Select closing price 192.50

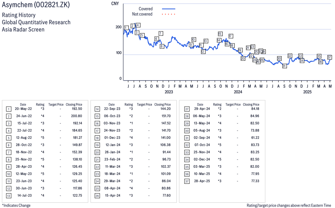pos(77,109)
